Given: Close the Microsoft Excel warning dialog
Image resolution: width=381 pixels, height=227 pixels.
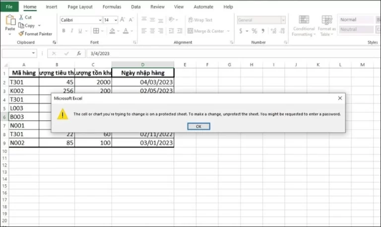Looking at the screenshot, I should [340, 98].
